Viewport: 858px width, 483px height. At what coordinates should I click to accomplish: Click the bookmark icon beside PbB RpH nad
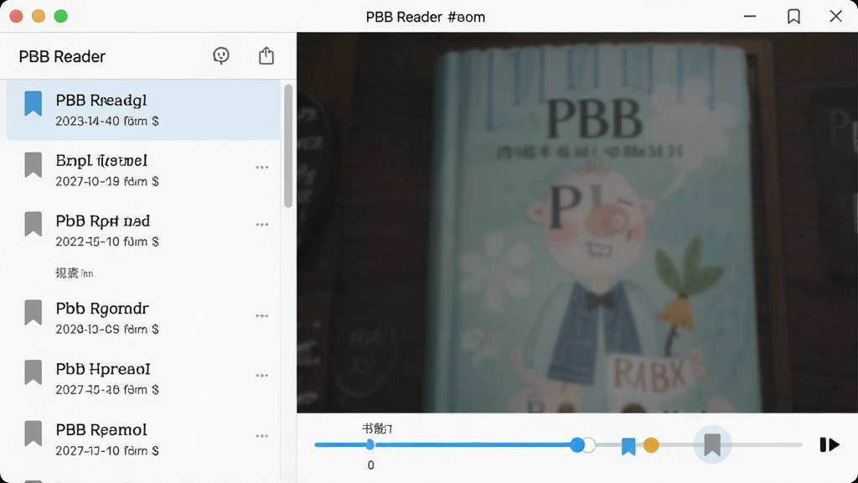tap(34, 224)
